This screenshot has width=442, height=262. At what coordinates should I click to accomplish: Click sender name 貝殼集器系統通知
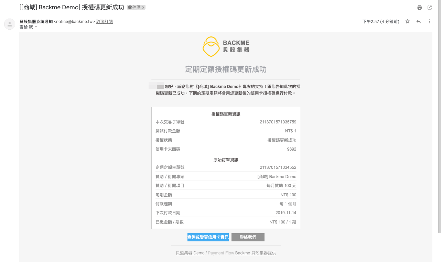tap(36, 22)
